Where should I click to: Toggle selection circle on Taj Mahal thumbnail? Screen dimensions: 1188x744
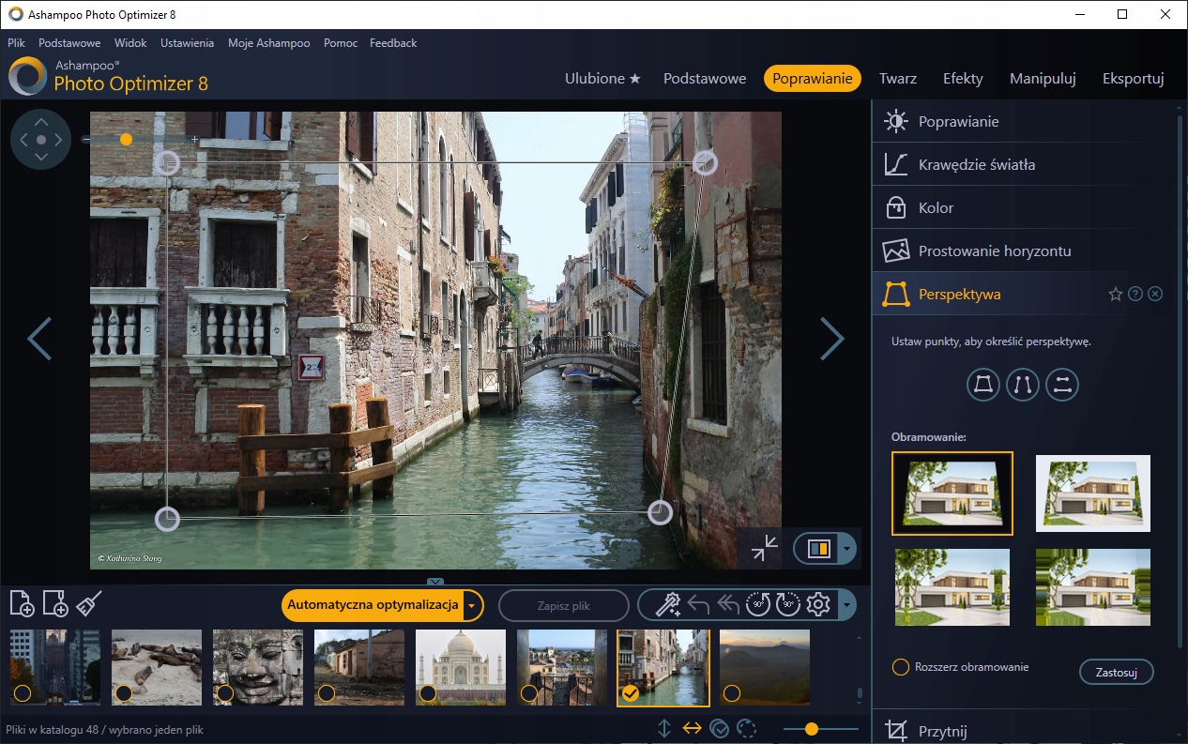tap(428, 693)
